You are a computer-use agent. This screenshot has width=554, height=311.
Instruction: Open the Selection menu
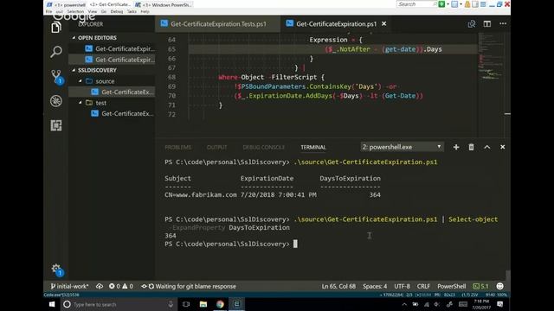pos(75,11)
